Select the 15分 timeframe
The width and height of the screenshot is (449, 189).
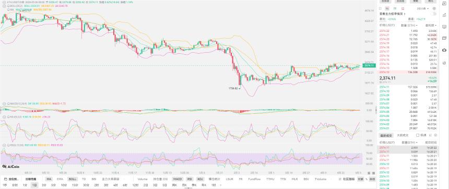(x=75, y=185)
